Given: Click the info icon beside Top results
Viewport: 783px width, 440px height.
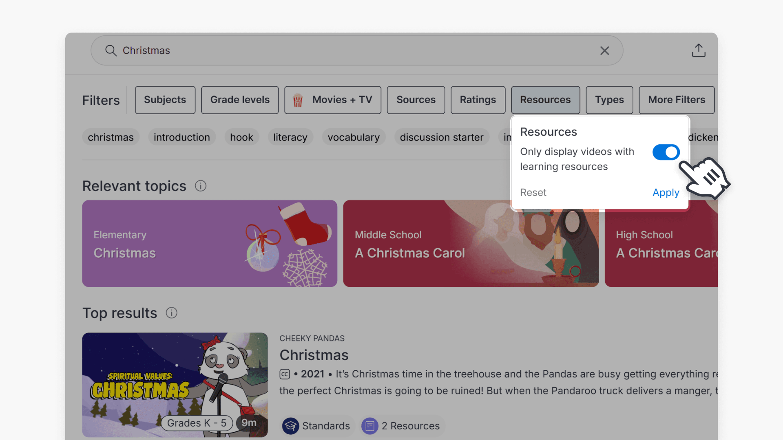Looking at the screenshot, I should pos(171,313).
